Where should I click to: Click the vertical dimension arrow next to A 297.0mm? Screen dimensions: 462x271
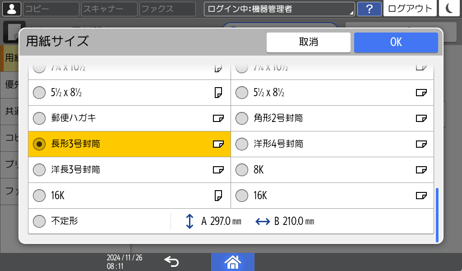point(190,221)
